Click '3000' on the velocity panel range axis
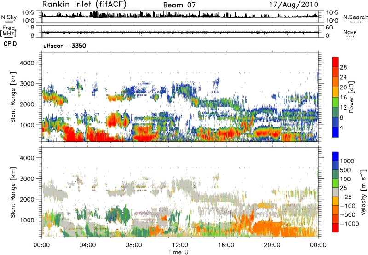 coord(27,179)
